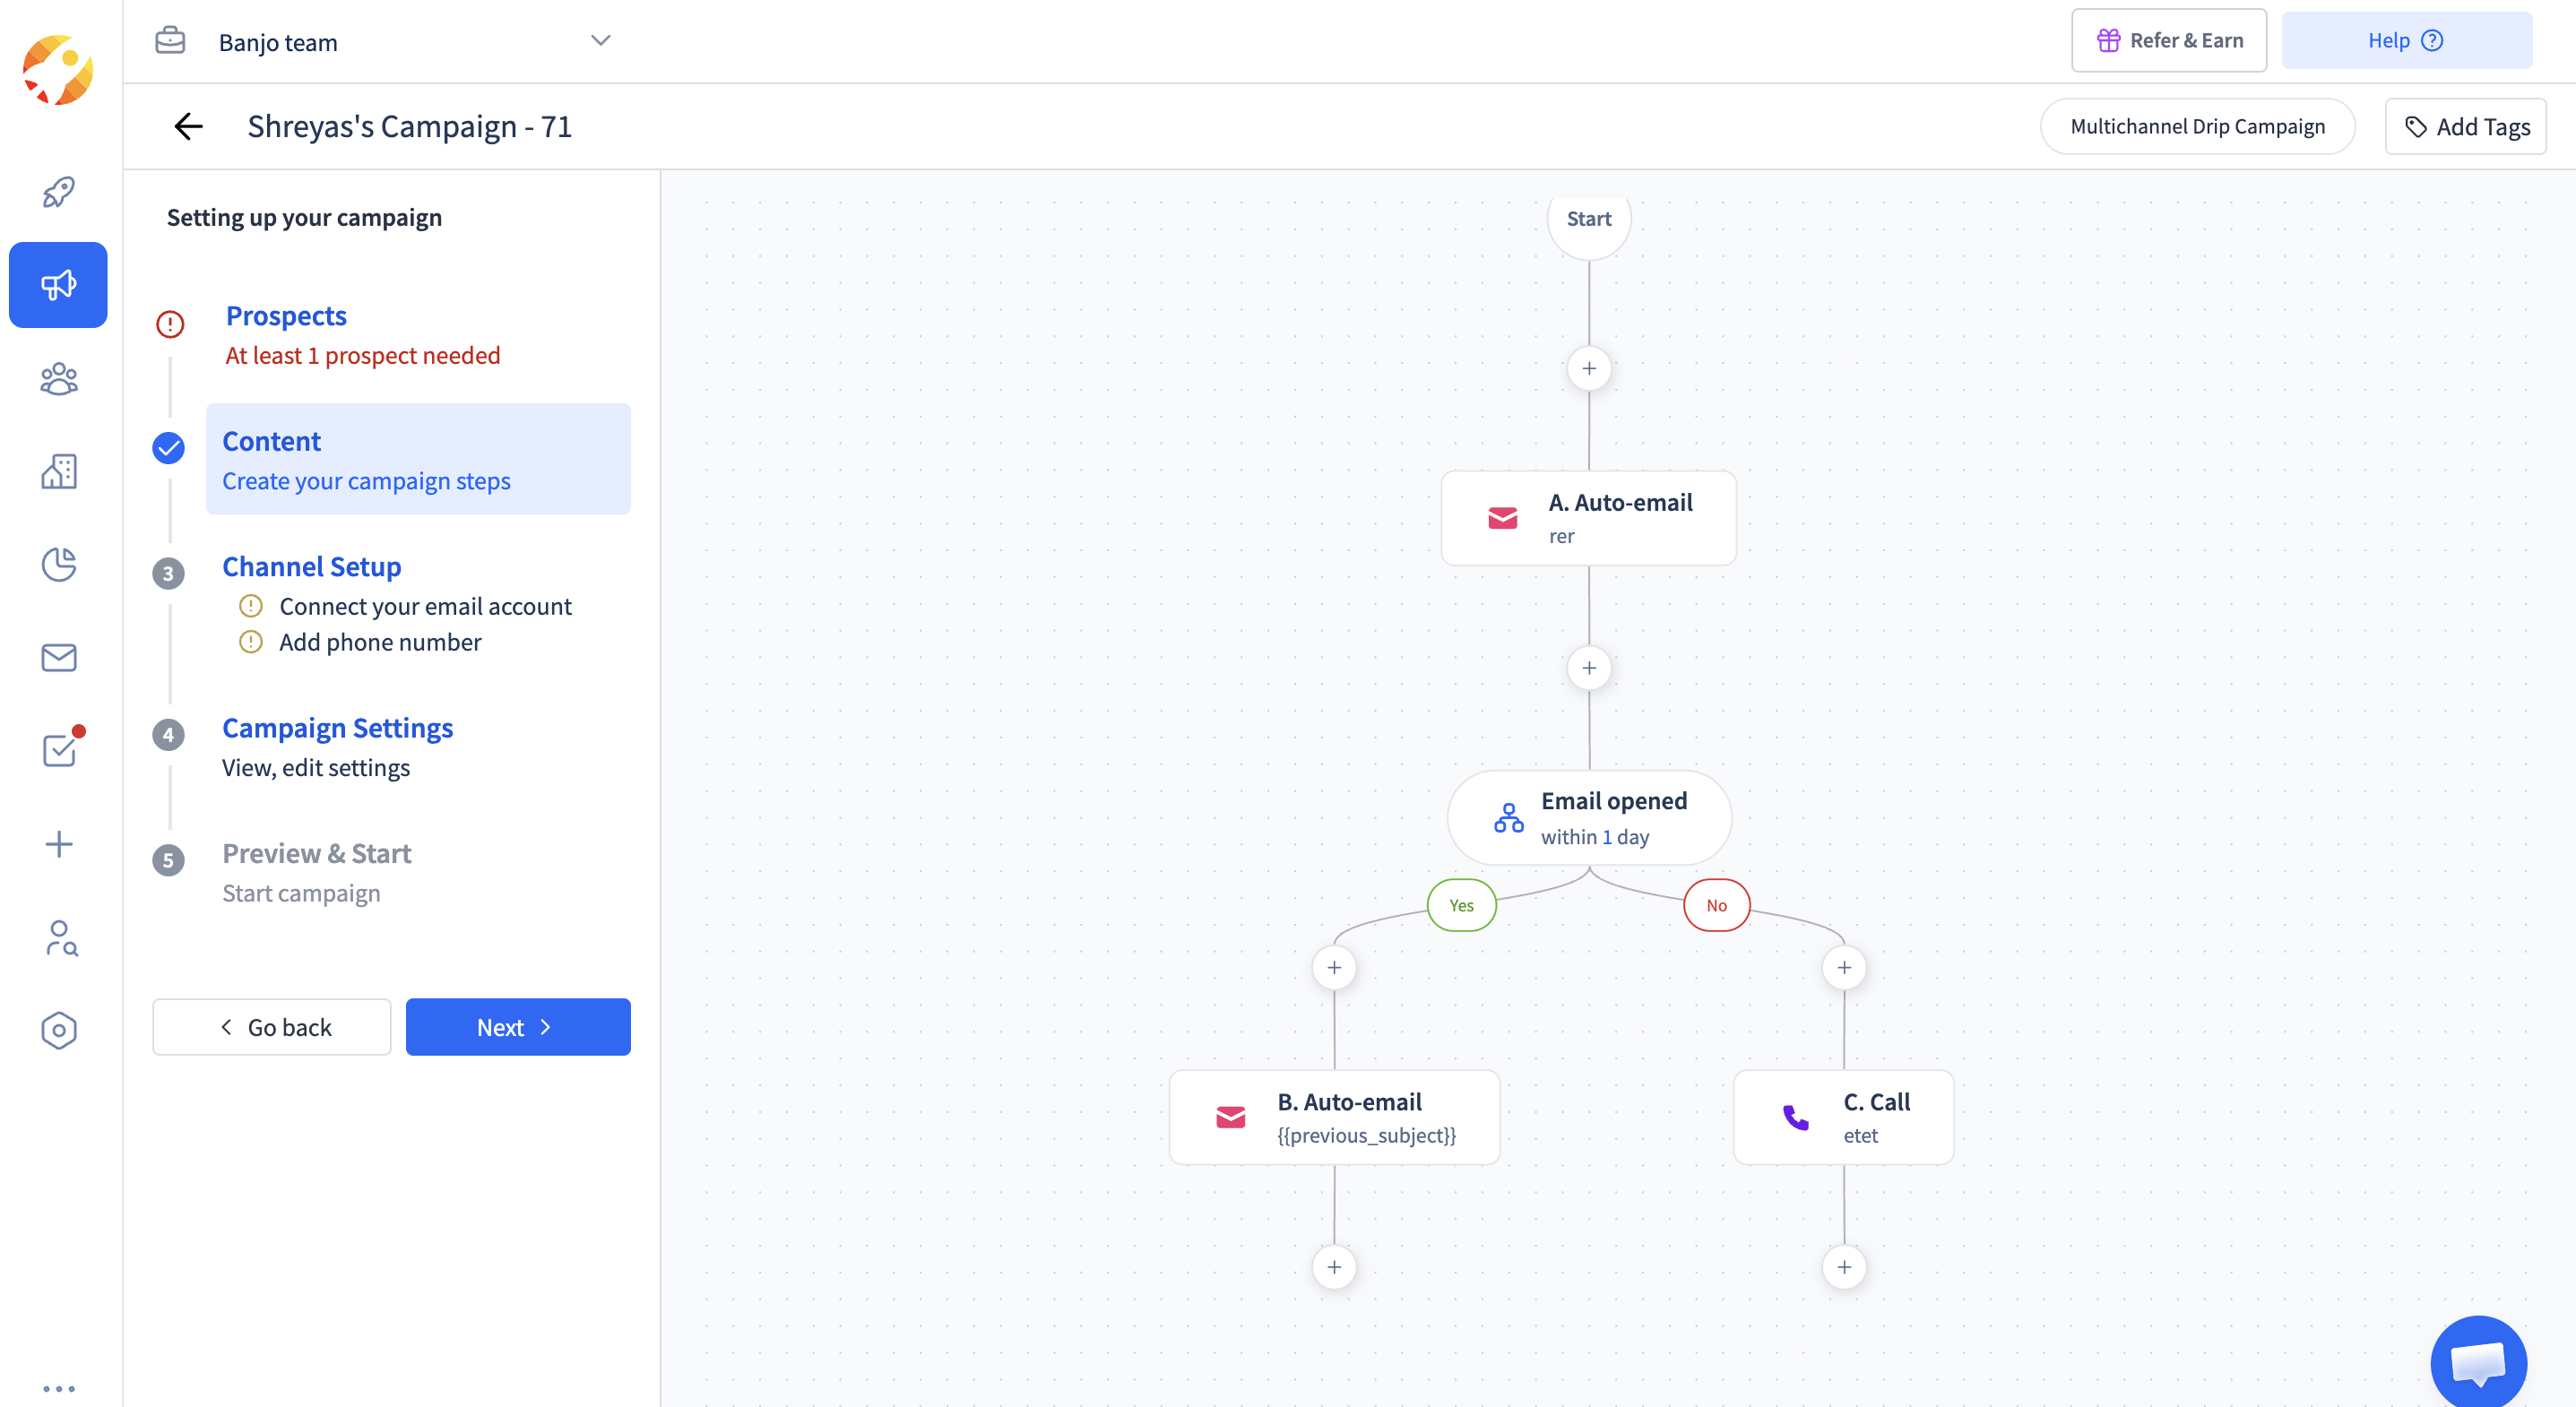Click the Go back button
The height and width of the screenshot is (1407, 2576).
click(271, 1027)
